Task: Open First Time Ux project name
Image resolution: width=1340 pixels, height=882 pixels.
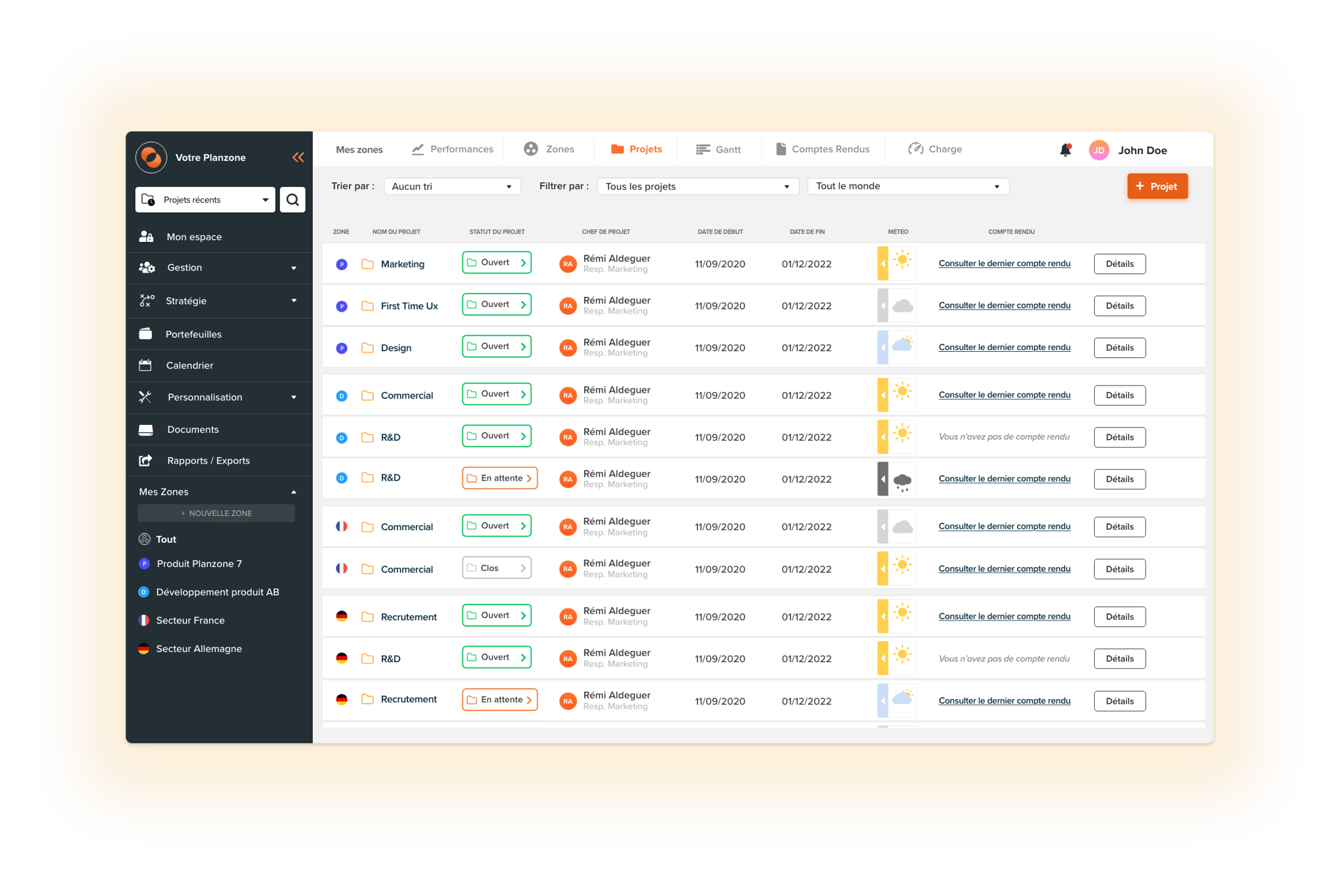Action: point(409,306)
